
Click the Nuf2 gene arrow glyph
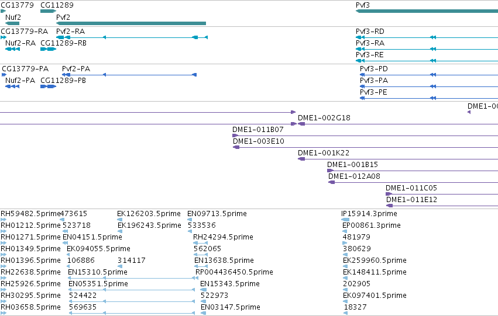[12, 23]
